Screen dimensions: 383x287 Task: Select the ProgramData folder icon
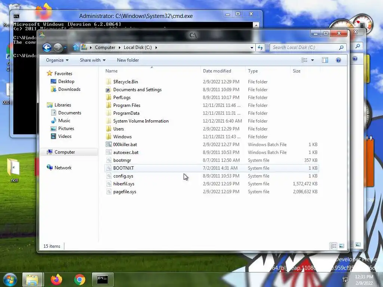point(108,113)
